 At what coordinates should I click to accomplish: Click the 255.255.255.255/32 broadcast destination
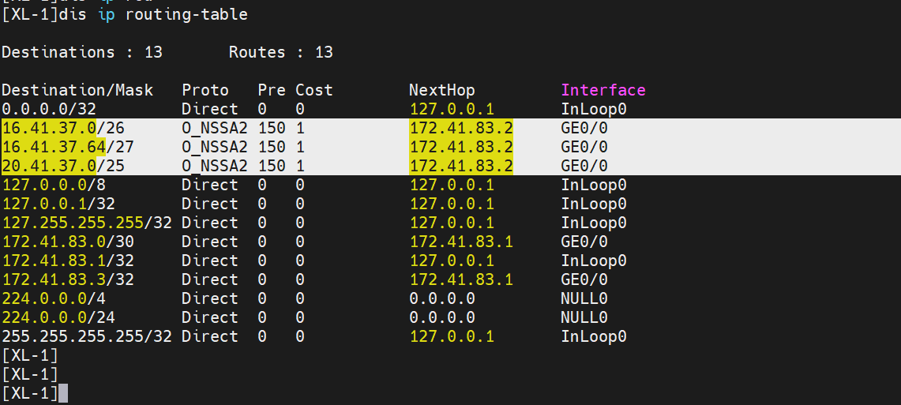tap(87, 336)
